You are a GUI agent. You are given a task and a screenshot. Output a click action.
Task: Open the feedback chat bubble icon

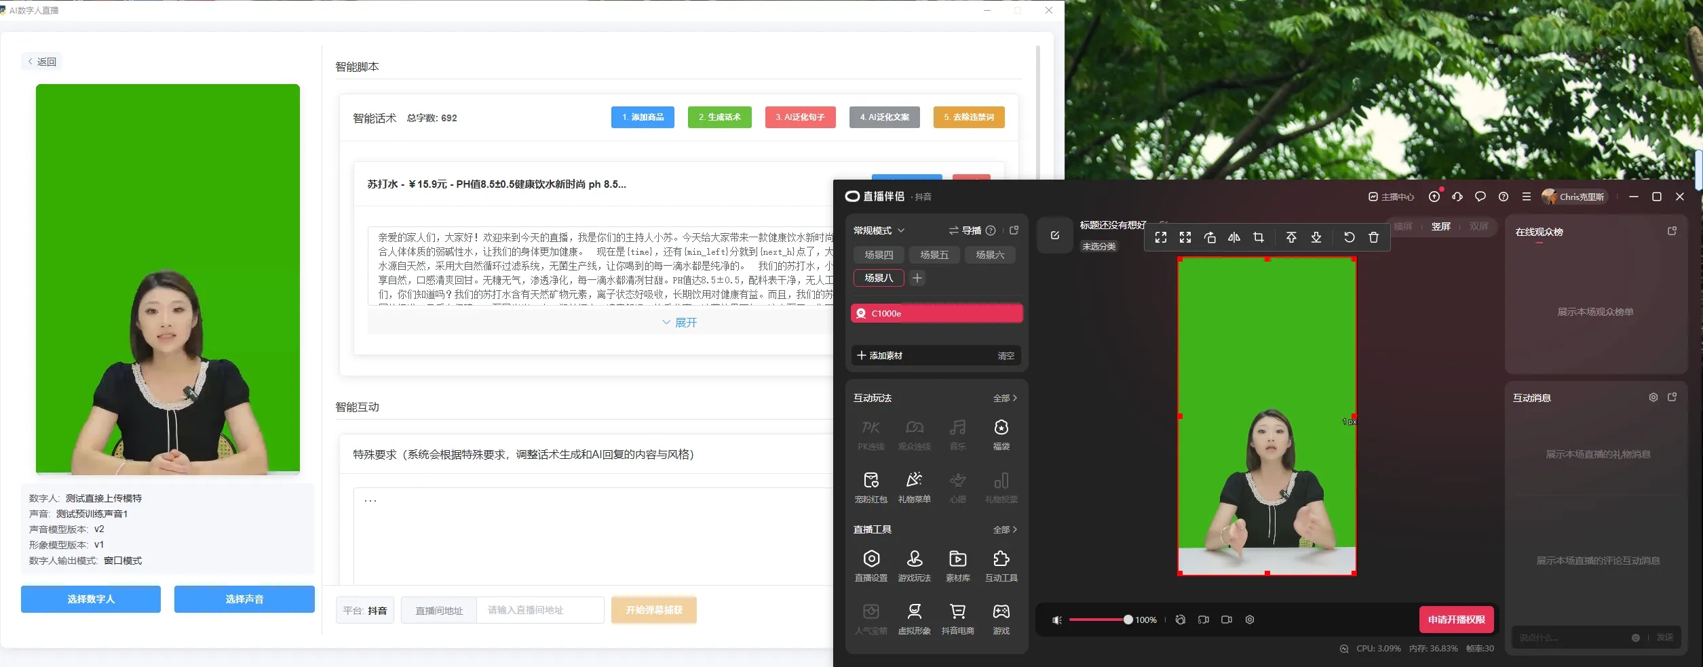coord(1480,197)
